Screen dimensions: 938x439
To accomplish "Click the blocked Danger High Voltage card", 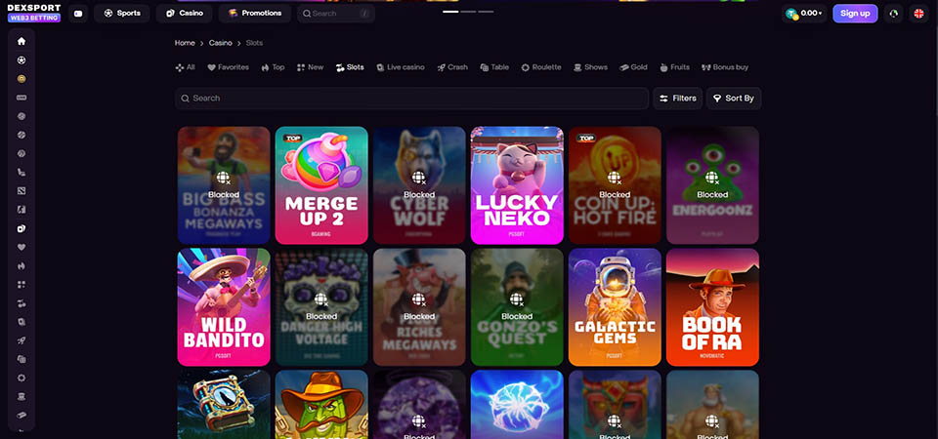I will coord(321,307).
